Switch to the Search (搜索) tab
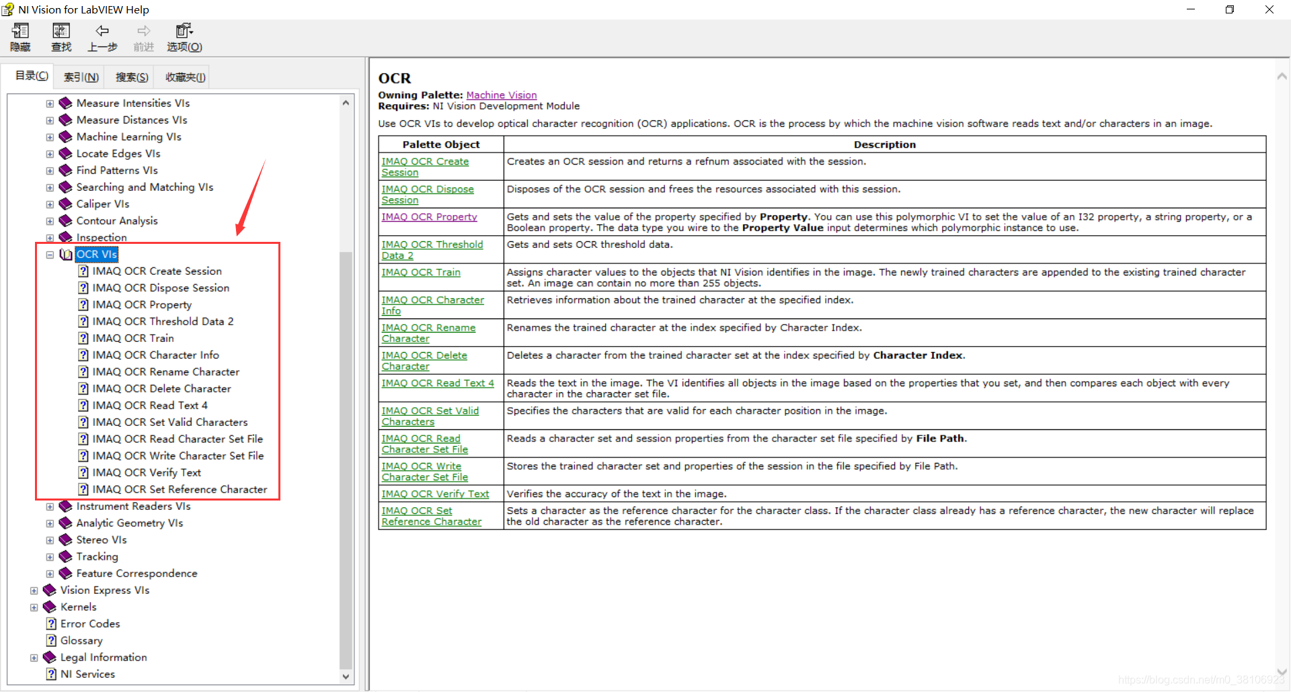Viewport: 1291px width, 692px height. tap(132, 77)
